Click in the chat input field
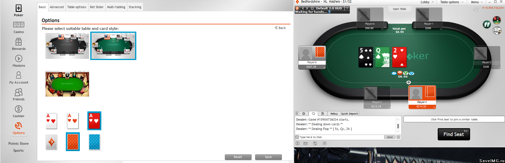The width and height of the screenshot is (505, 163). 341,137
